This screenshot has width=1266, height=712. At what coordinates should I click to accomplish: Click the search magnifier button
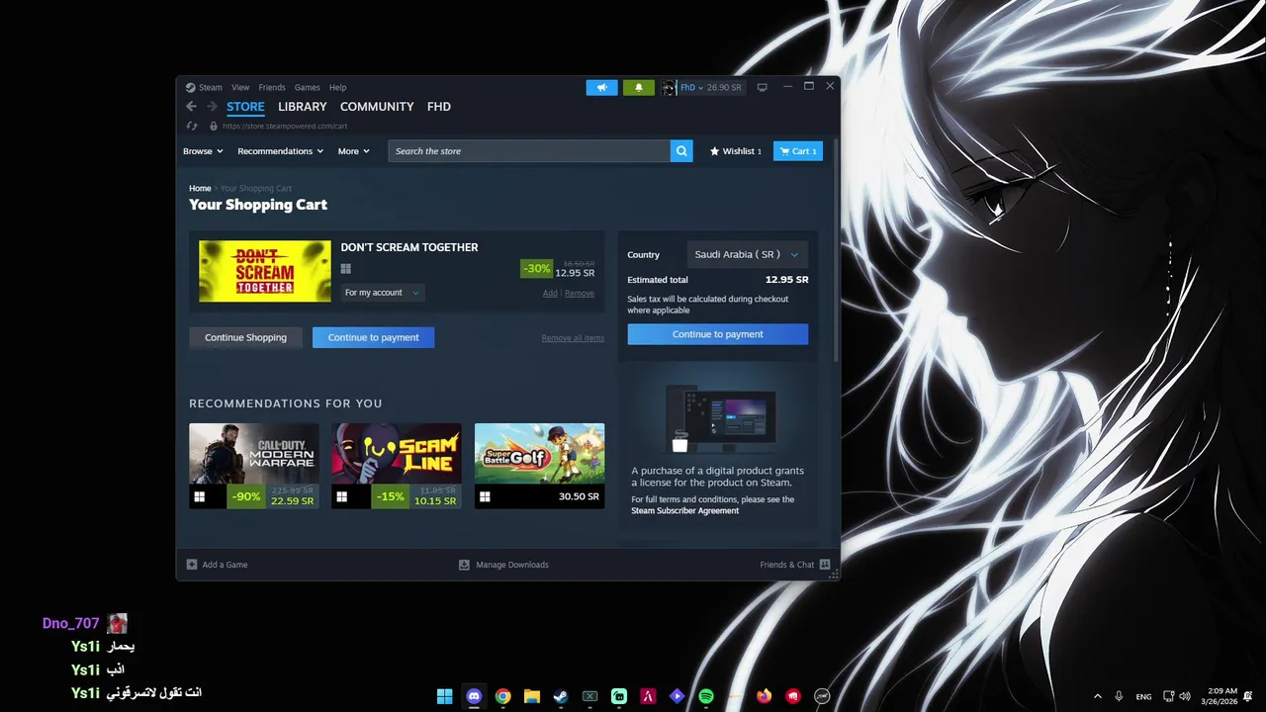coord(680,151)
